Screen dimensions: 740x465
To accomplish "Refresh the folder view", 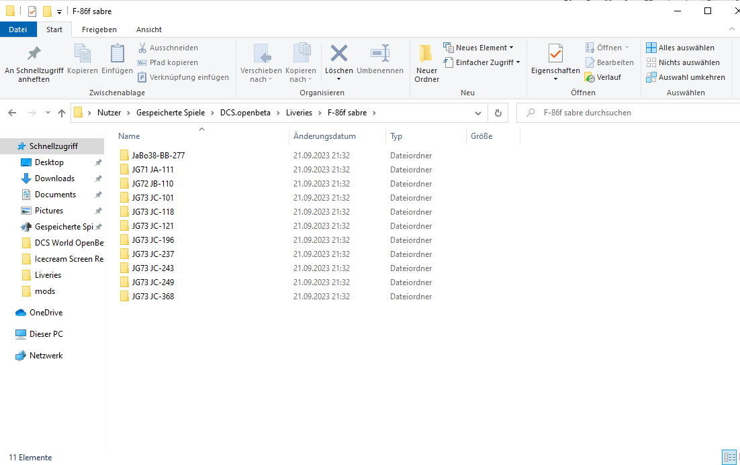I will click(x=498, y=113).
